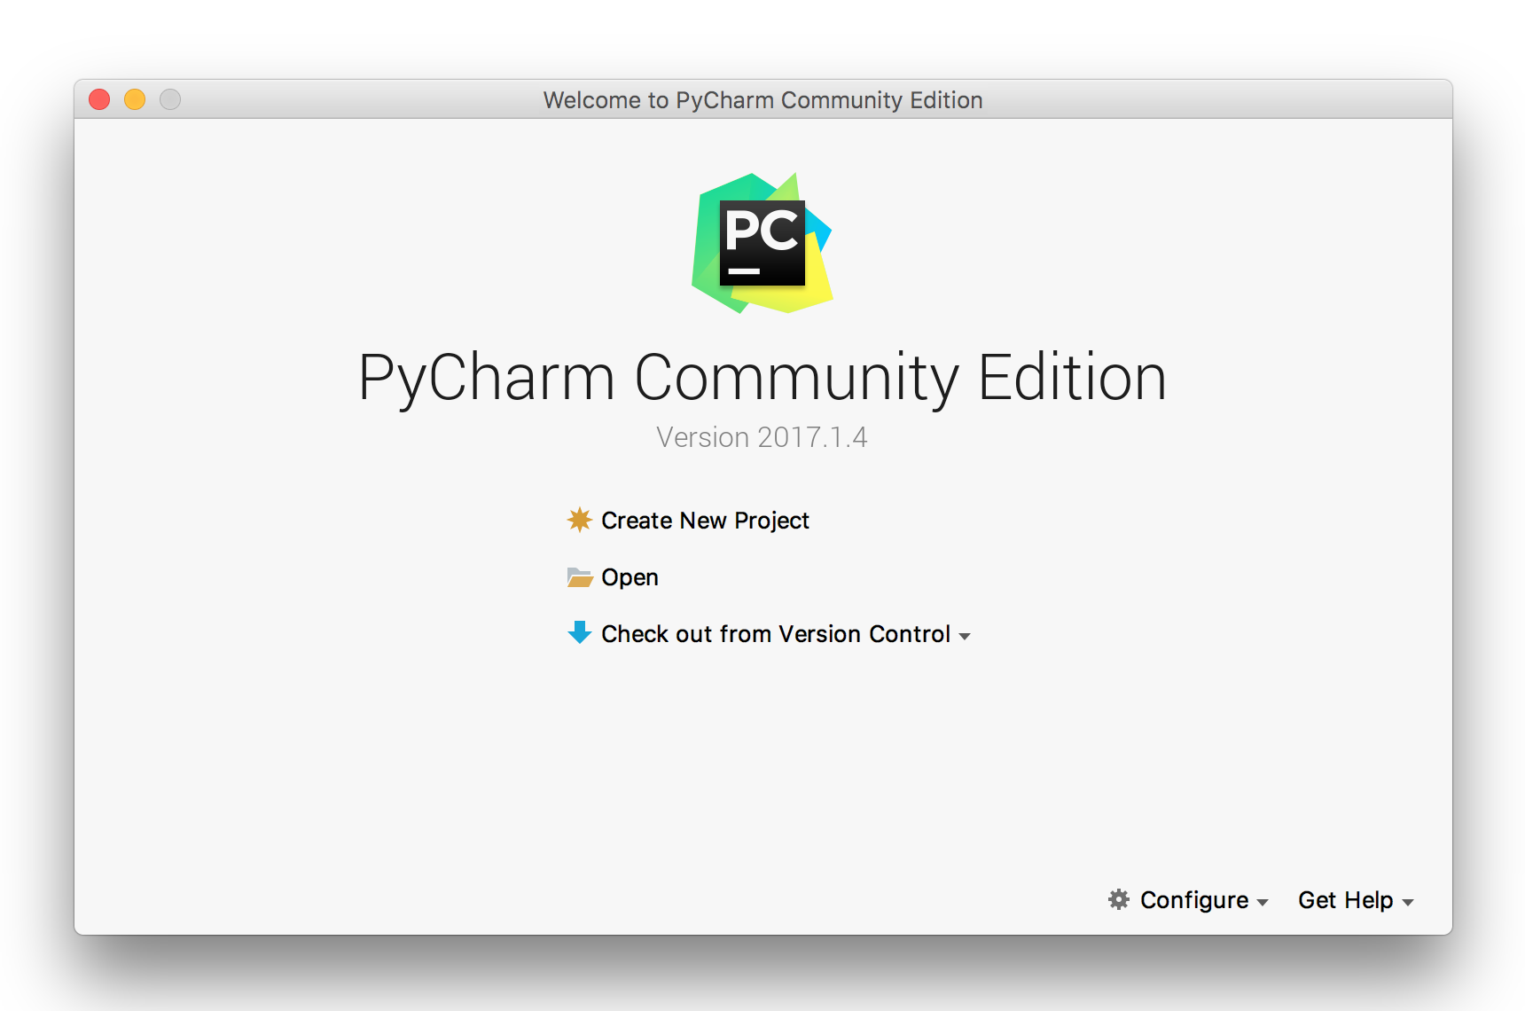Expand the Get Help dropdown arrow
Image resolution: width=1525 pixels, height=1011 pixels.
[x=1408, y=903]
